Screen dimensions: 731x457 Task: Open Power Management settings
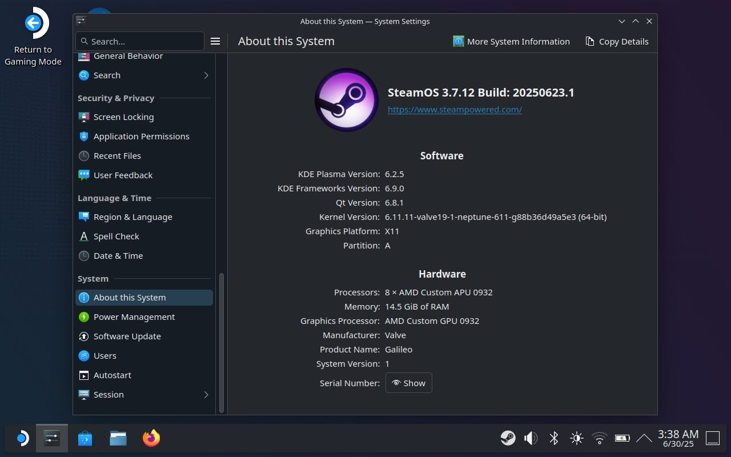pyautogui.click(x=144, y=316)
